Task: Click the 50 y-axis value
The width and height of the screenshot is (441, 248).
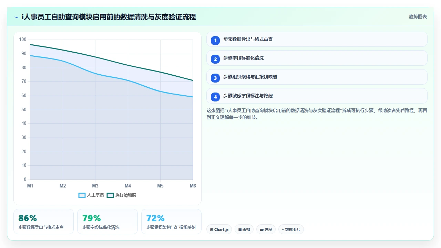Action: [24, 110]
